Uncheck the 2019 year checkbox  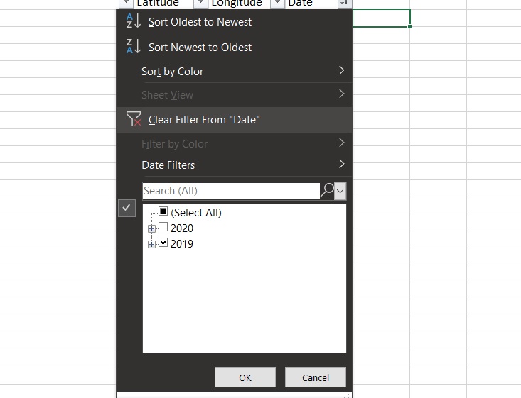[x=163, y=243]
